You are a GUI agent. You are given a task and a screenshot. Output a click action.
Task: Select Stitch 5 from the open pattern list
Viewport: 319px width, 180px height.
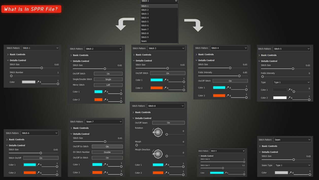(145, 22)
